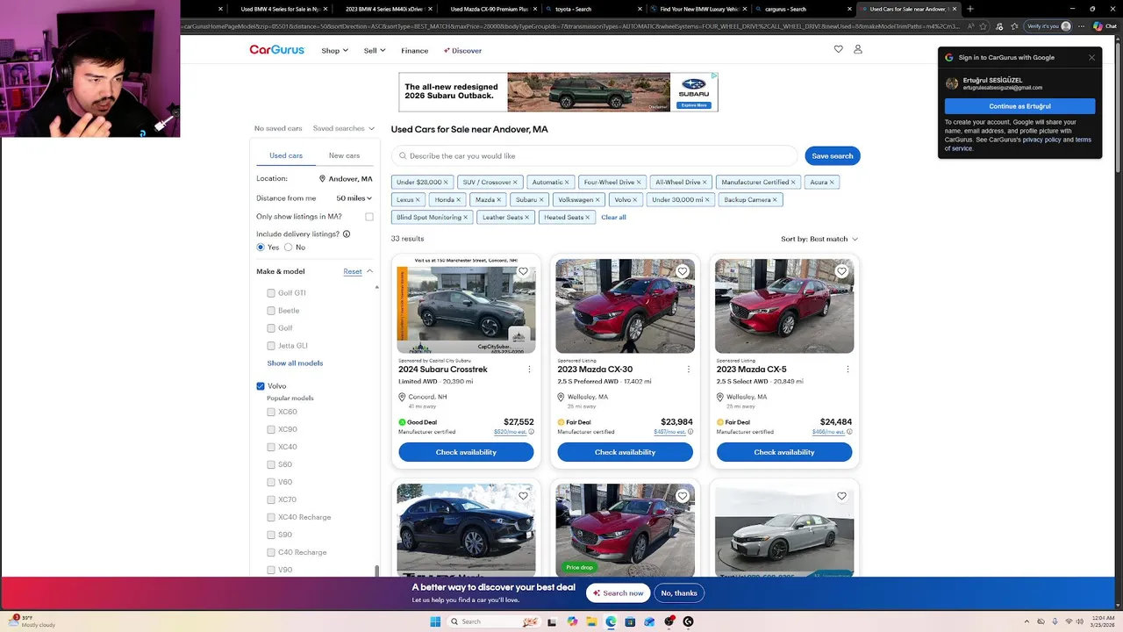Remove the Backup Camera filter chip
This screenshot has height=632, width=1123.
pyautogui.click(x=775, y=199)
